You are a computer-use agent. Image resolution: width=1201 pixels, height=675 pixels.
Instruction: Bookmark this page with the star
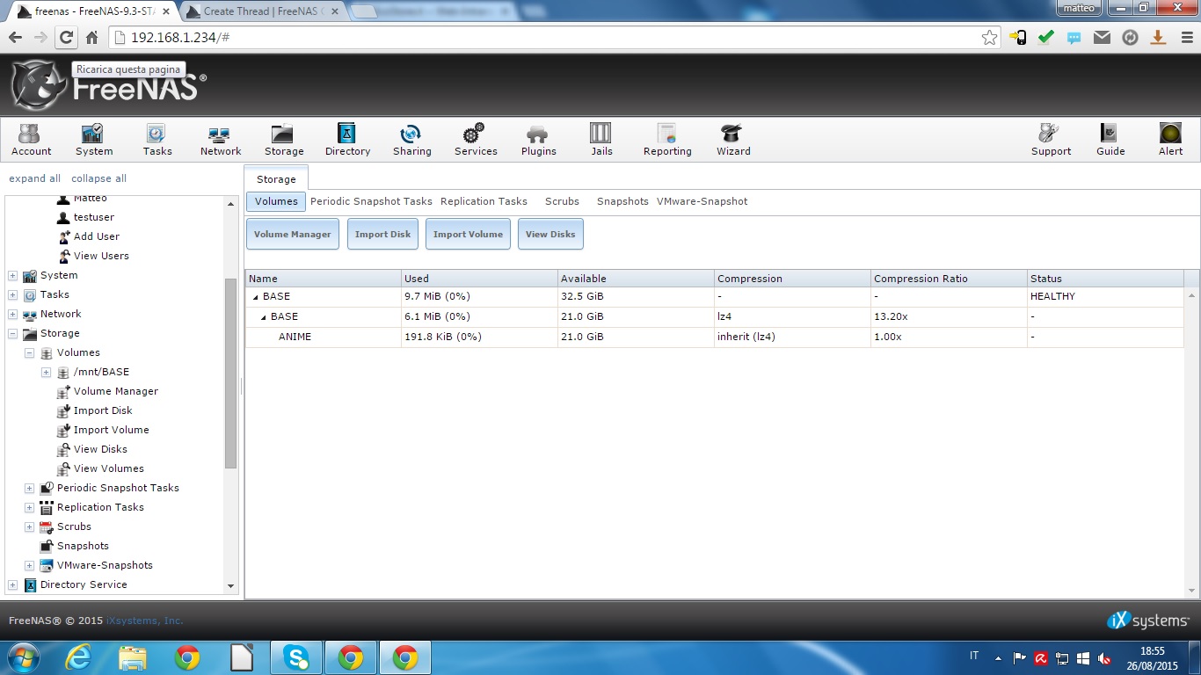(989, 38)
